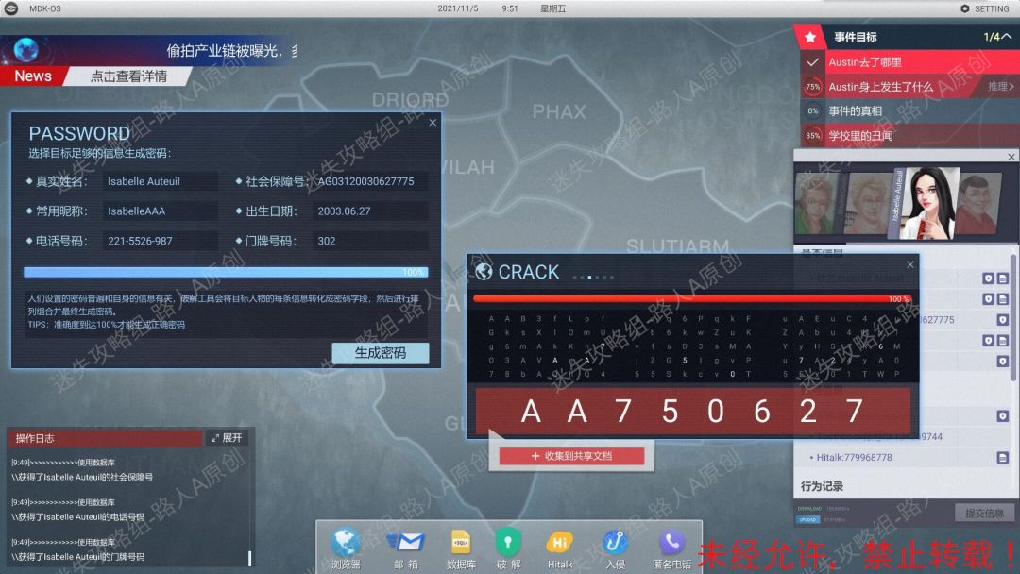The height and width of the screenshot is (574, 1020).
Task: Click the globe icon in the CRACK title
Action: point(484,272)
